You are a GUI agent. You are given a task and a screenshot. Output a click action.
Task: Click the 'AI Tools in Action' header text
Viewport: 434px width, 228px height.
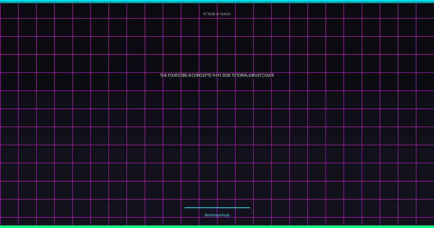217,14
